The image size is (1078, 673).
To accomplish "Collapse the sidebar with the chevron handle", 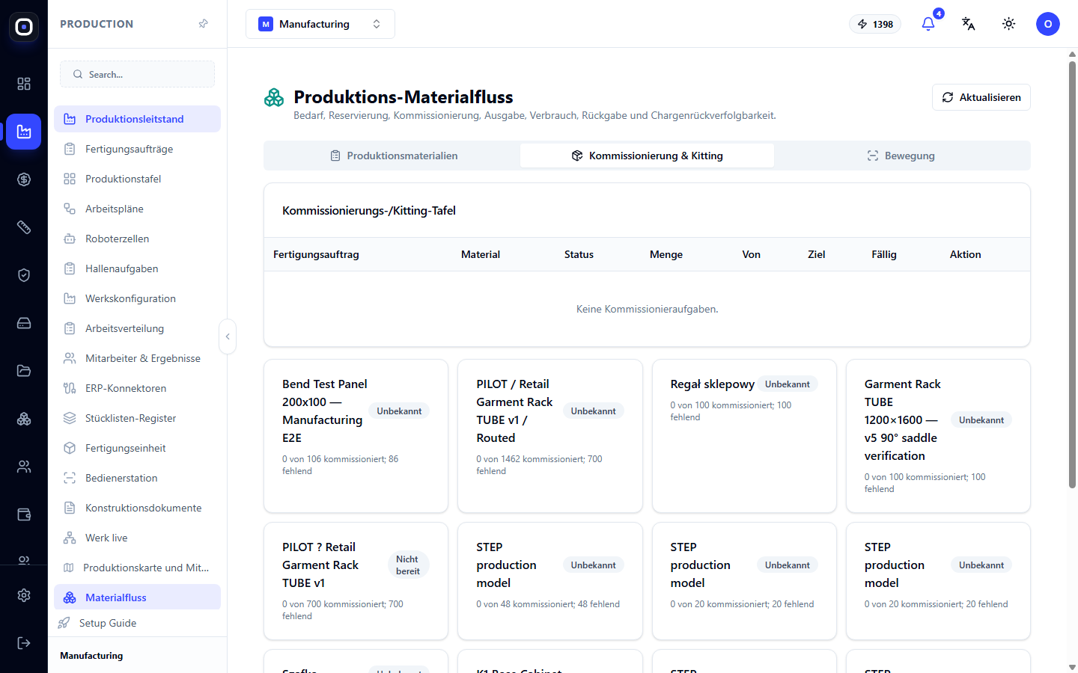I will [228, 336].
